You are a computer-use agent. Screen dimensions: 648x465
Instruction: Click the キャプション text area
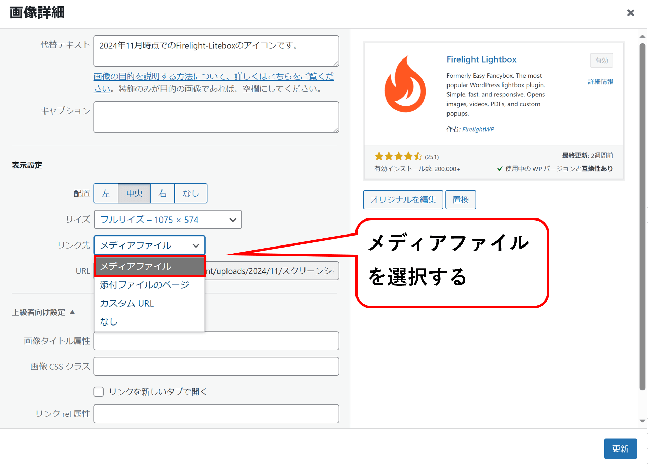pos(216,117)
